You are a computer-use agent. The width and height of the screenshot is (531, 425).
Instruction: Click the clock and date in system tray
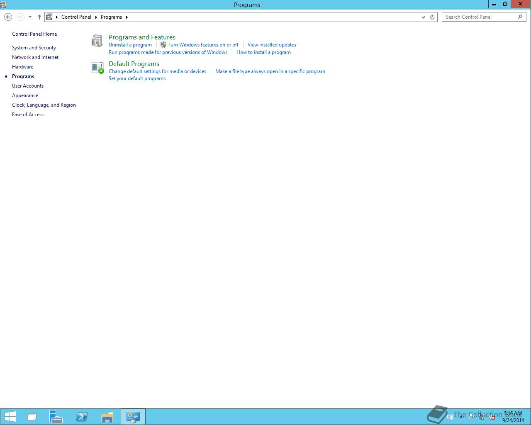point(513,417)
